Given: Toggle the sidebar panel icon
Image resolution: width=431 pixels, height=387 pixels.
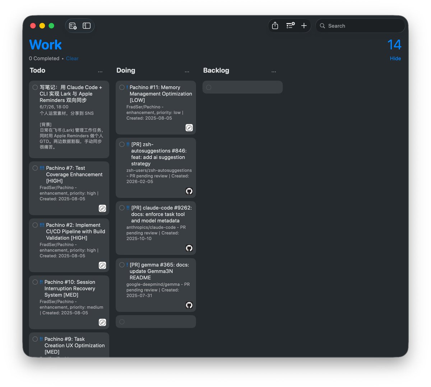Looking at the screenshot, I should (87, 26).
